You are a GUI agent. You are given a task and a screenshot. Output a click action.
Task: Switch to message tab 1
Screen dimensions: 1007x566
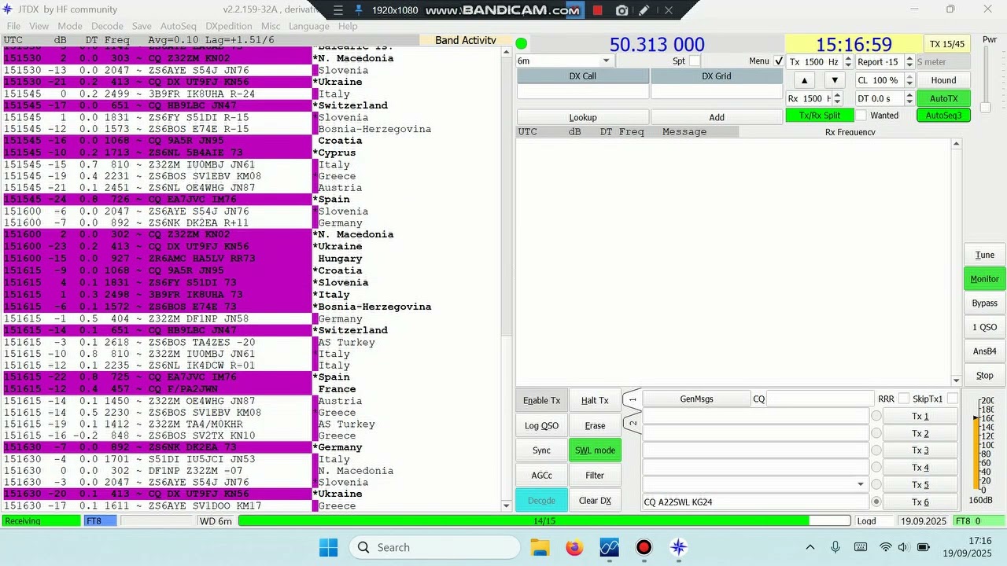pyautogui.click(x=632, y=401)
